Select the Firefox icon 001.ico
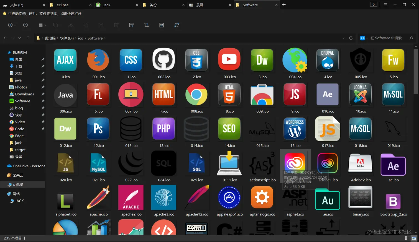Image resolution: width=419 pixels, height=242 pixels. pos(98,60)
